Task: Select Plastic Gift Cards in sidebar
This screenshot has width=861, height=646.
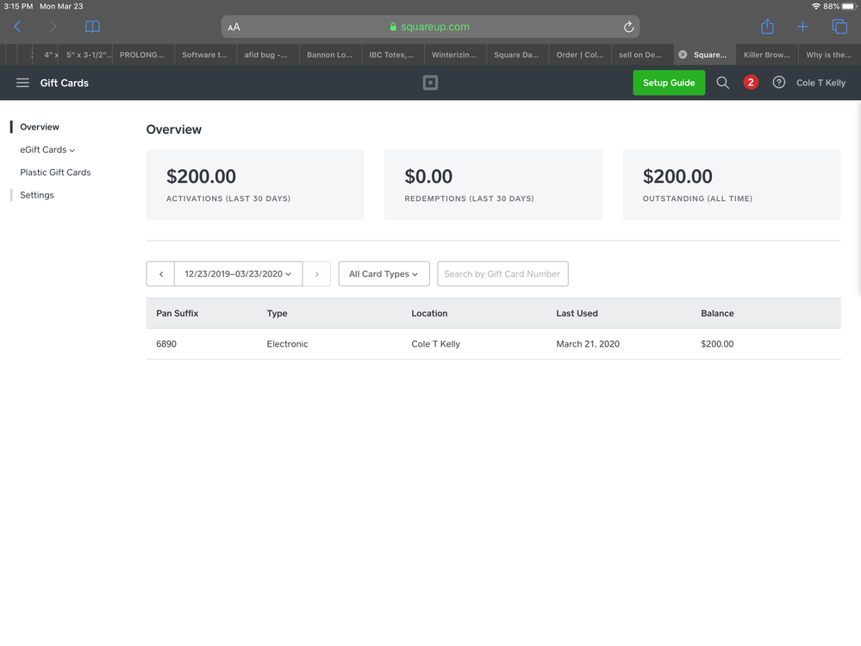Action: pyautogui.click(x=55, y=172)
